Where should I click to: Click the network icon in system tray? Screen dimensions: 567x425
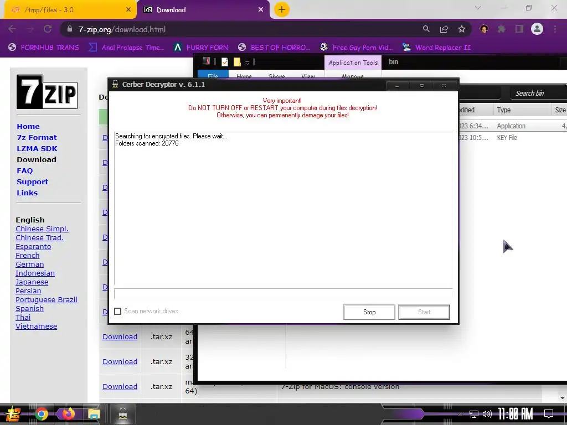point(474,414)
